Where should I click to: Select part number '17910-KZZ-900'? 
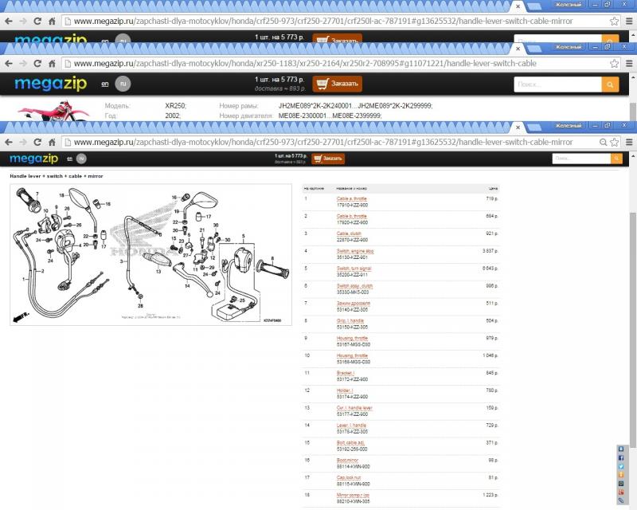coord(352,205)
